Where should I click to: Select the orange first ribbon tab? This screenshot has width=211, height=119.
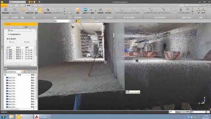click(x=4, y=5)
